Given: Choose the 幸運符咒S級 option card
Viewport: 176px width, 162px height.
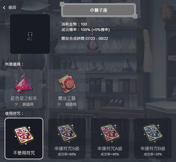Looking at the screenshot, I should (67, 138).
